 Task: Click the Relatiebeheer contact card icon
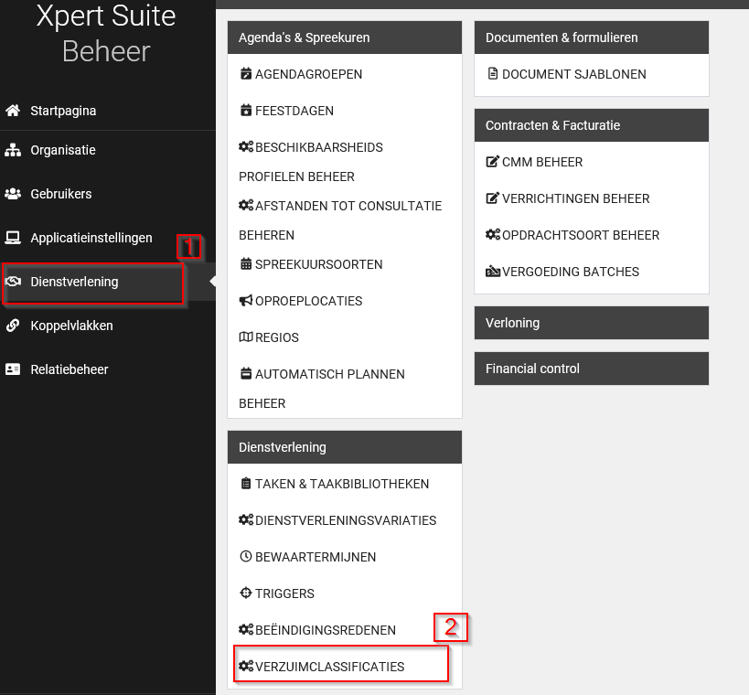(13, 369)
